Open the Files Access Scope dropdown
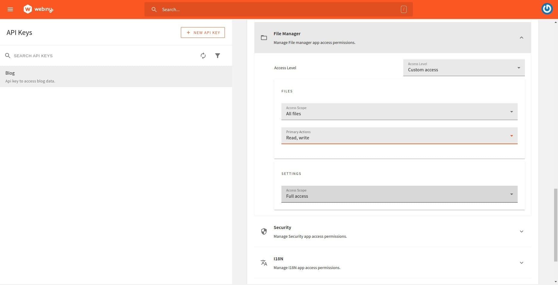Viewport: 558px width, 285px height. tap(399, 112)
